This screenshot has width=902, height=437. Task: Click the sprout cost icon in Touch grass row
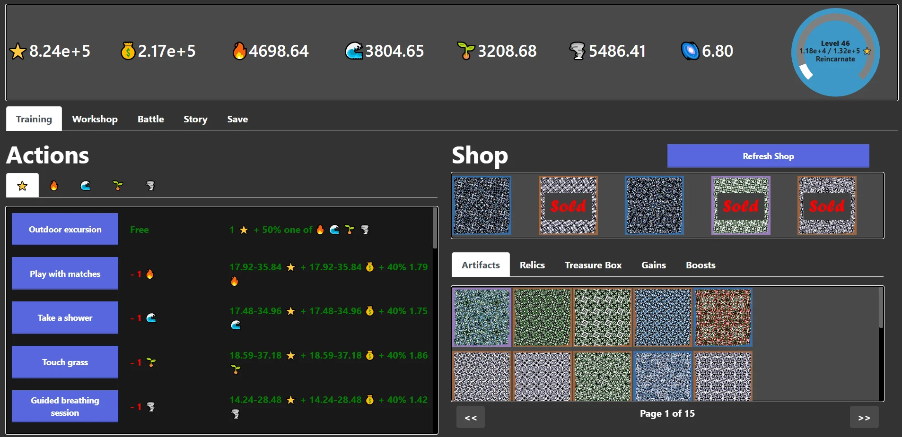point(151,362)
